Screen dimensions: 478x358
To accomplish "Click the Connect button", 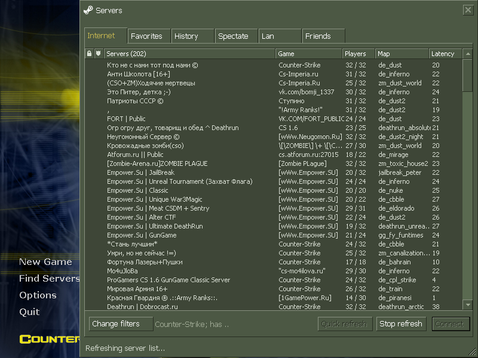I will coord(451,324).
